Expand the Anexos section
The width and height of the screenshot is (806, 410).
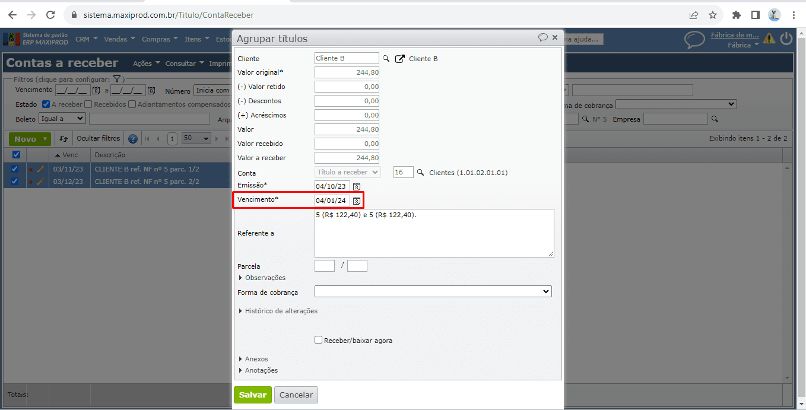[253, 359]
